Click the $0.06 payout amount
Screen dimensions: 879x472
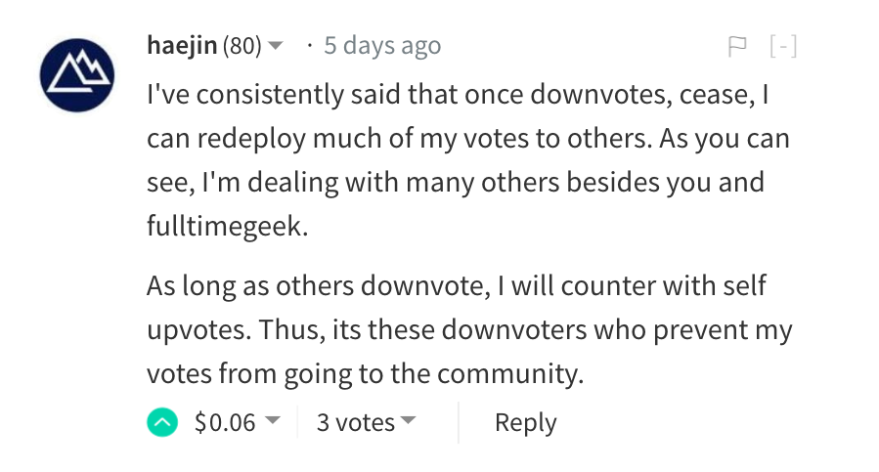[225, 422]
